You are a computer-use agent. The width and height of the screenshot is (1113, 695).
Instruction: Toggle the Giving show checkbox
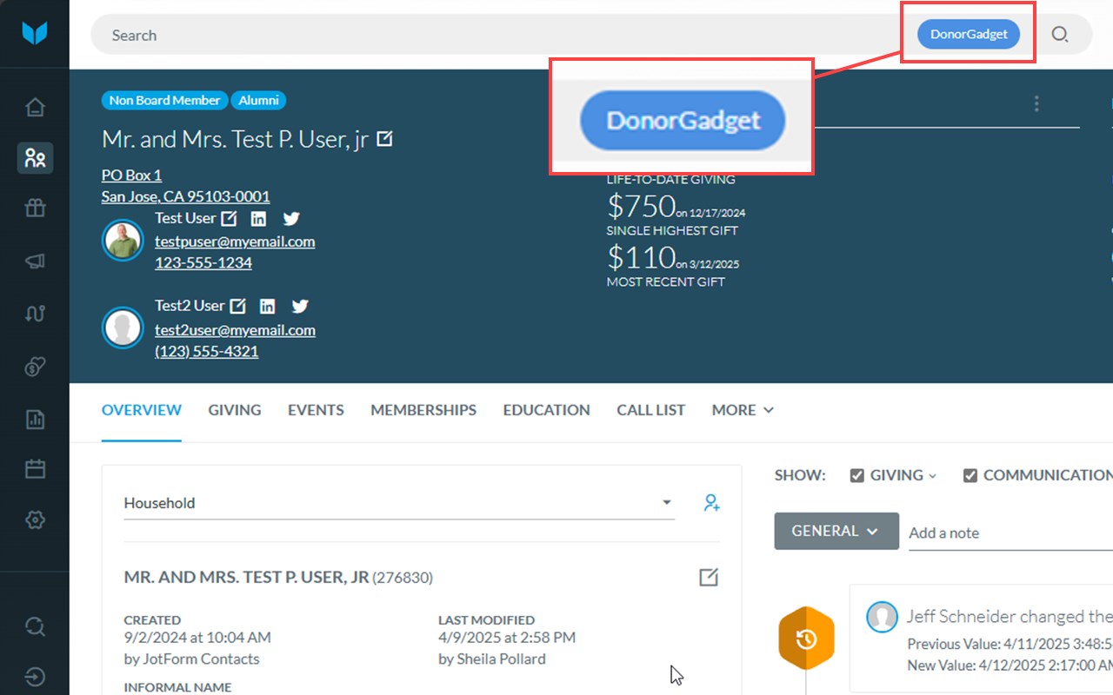pos(856,475)
